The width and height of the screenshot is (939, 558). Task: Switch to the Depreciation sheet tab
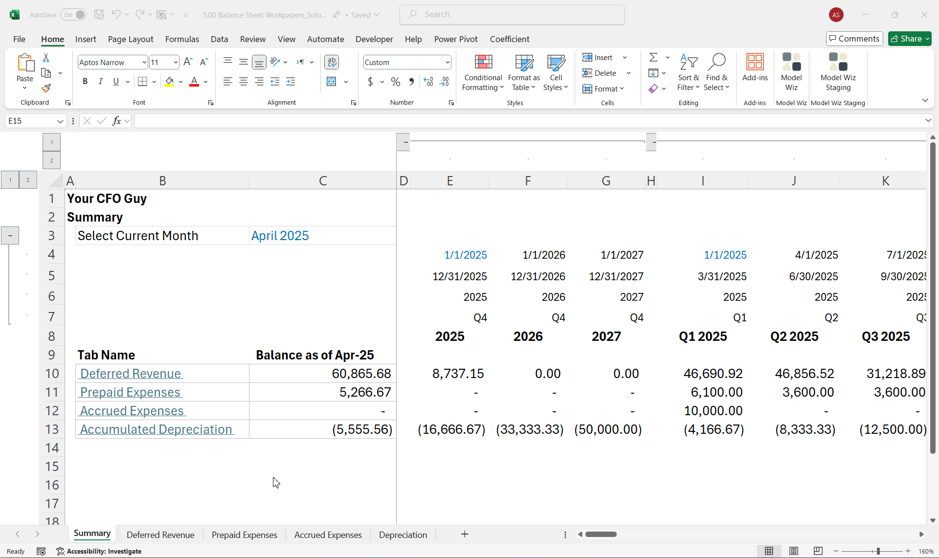pyautogui.click(x=403, y=535)
